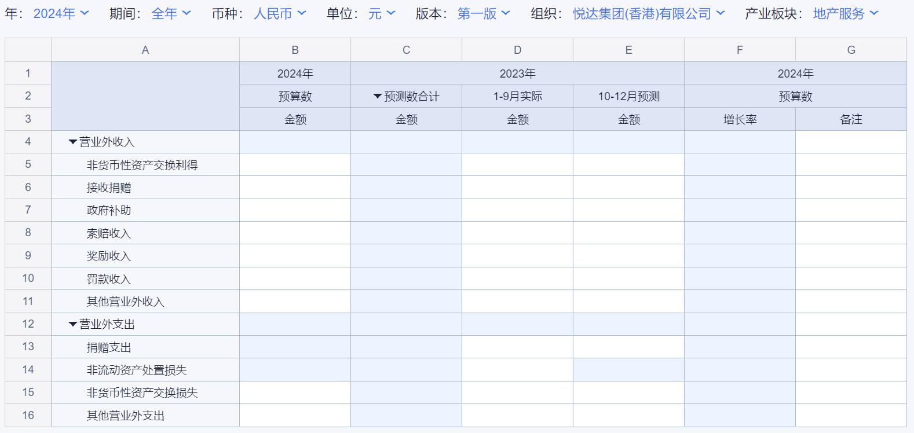914x433 pixels.
Task: Collapse the 营业外收入 row group
Action: [x=73, y=142]
